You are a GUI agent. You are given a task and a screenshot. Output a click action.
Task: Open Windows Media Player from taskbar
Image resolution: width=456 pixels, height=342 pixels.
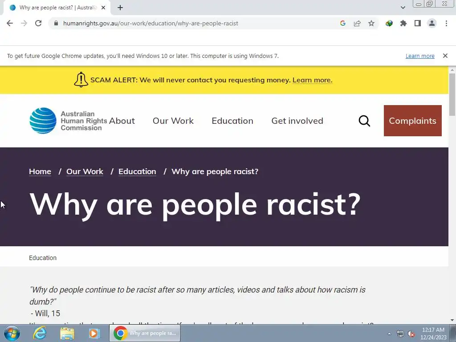tap(94, 333)
